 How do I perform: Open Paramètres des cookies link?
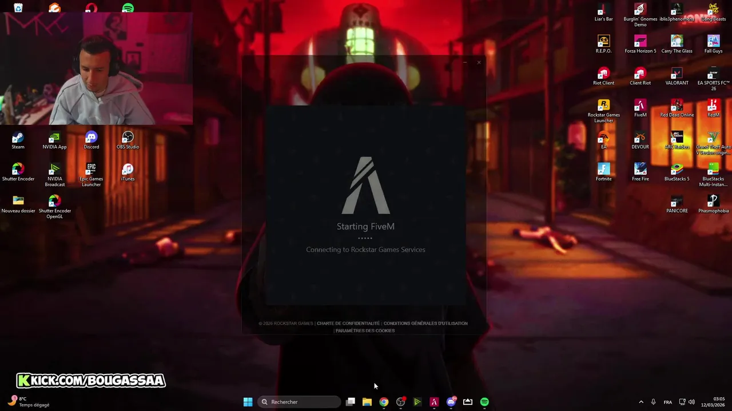[x=365, y=331]
